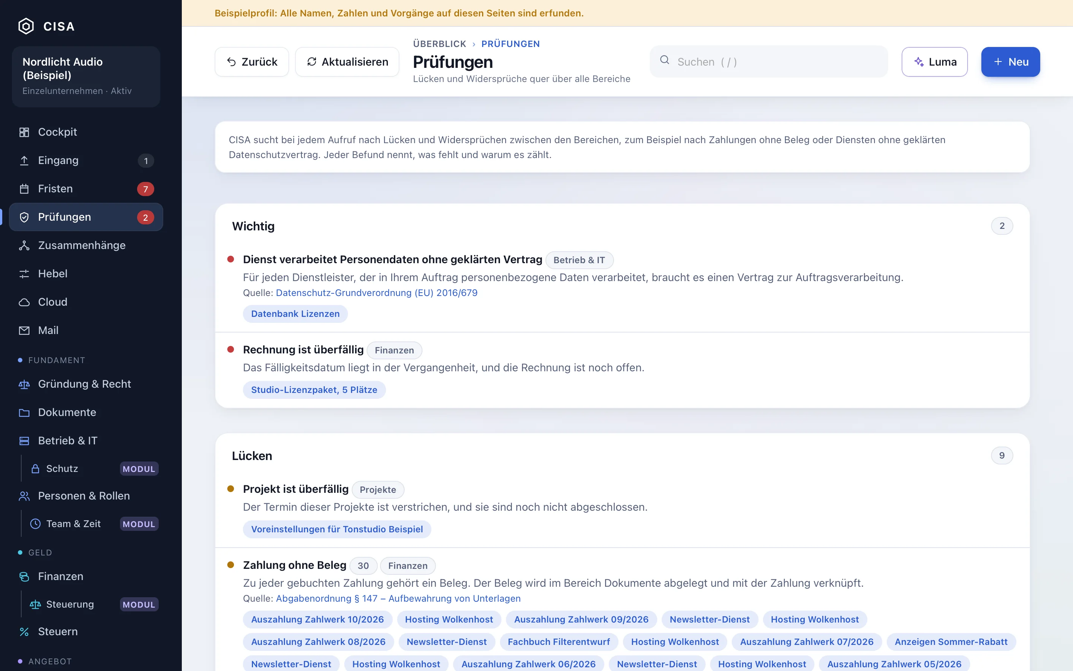This screenshot has width=1073, height=671.
Task: Click the refresh icon on Aktualisieren
Action: pyautogui.click(x=312, y=62)
